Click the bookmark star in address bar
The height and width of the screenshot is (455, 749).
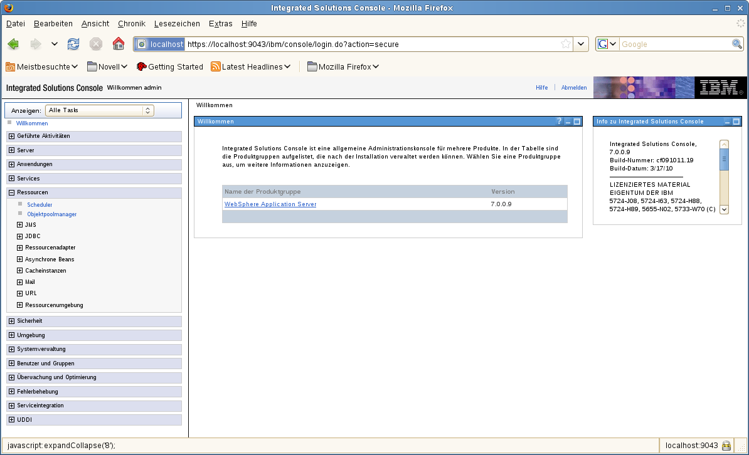coord(566,44)
